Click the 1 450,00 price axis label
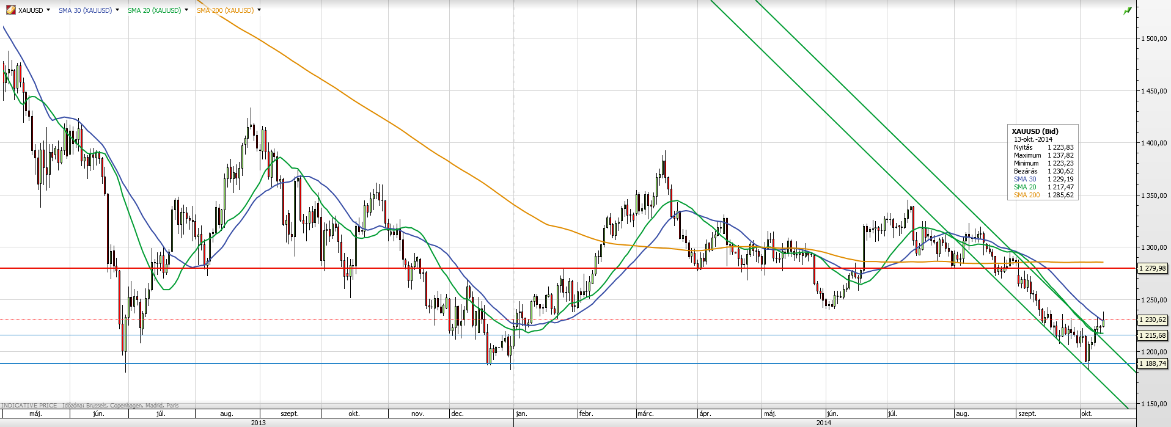Viewport: 1171px width, 427px height. pyautogui.click(x=1154, y=91)
